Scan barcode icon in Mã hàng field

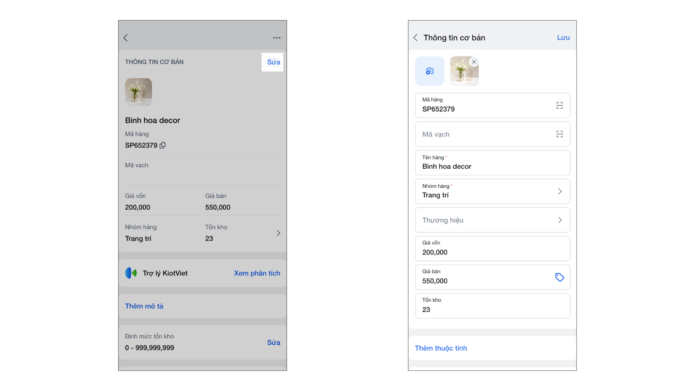(x=559, y=105)
